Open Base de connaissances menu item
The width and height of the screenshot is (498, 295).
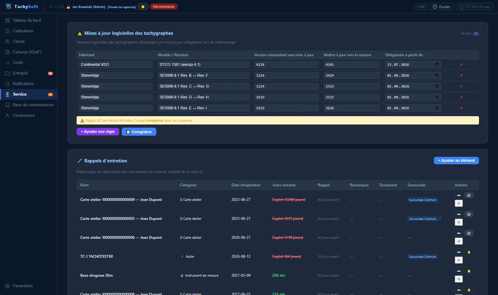tap(33, 105)
